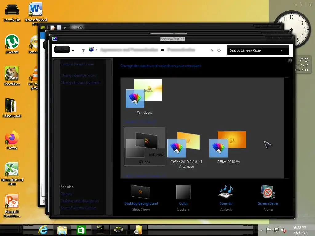Image resolution: width=315 pixels, height=236 pixels.
Task: Launch Firefox desktop shortcut
Action: (12, 140)
